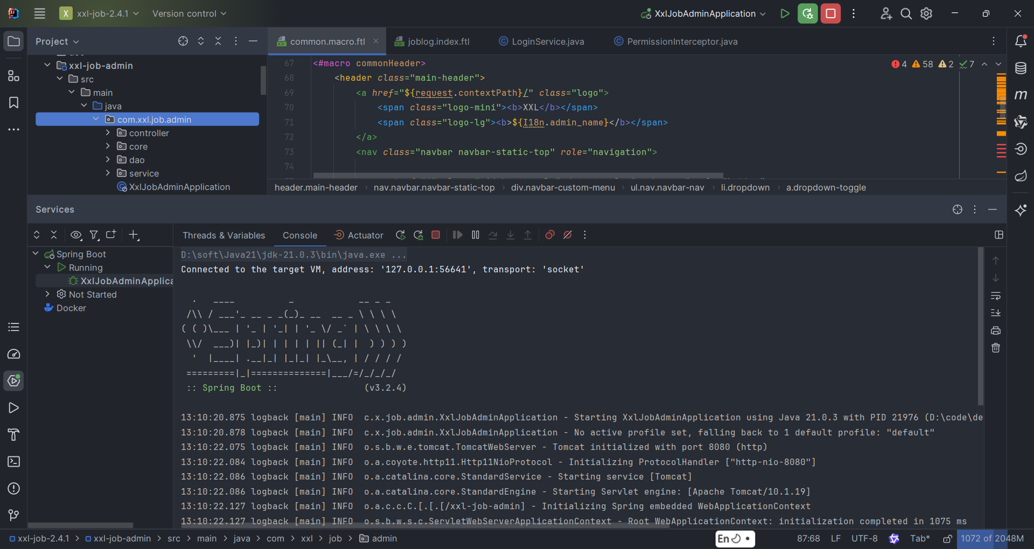
Task: Click console vertical scrollbar
Action: 981,326
